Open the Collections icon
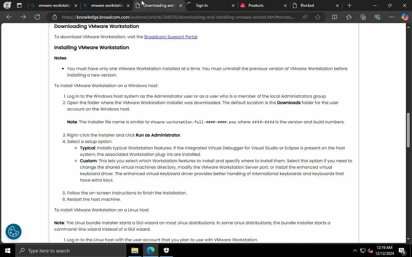The height and width of the screenshot is (257, 412). click(x=363, y=17)
